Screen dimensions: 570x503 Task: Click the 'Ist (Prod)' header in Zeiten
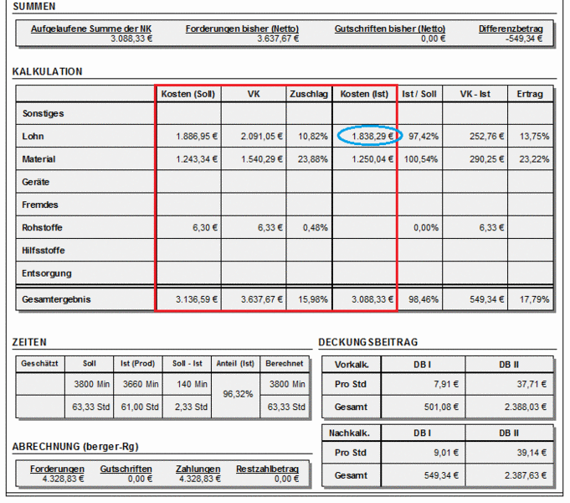[137, 364]
